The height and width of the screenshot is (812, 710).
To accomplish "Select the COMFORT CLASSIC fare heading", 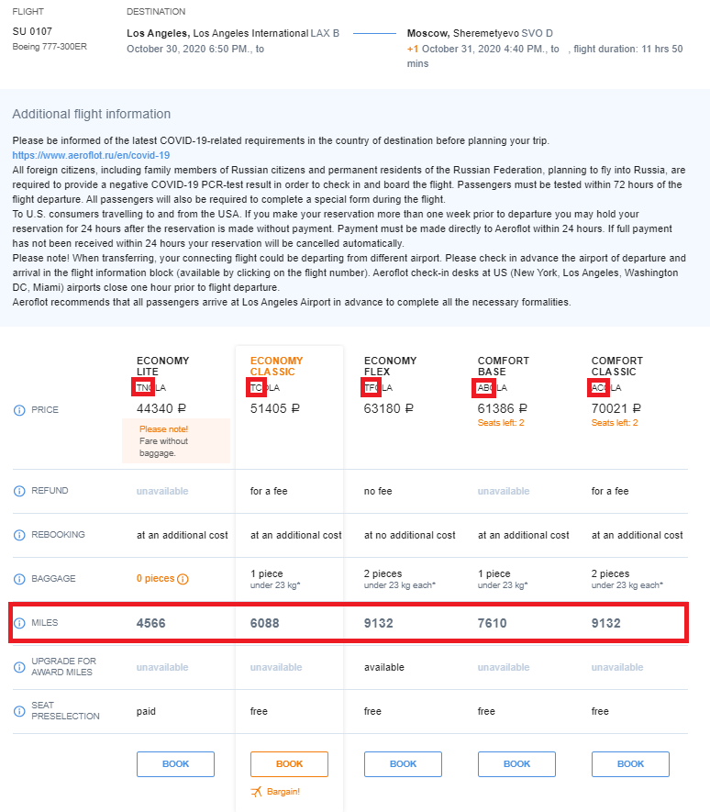I will (x=616, y=366).
